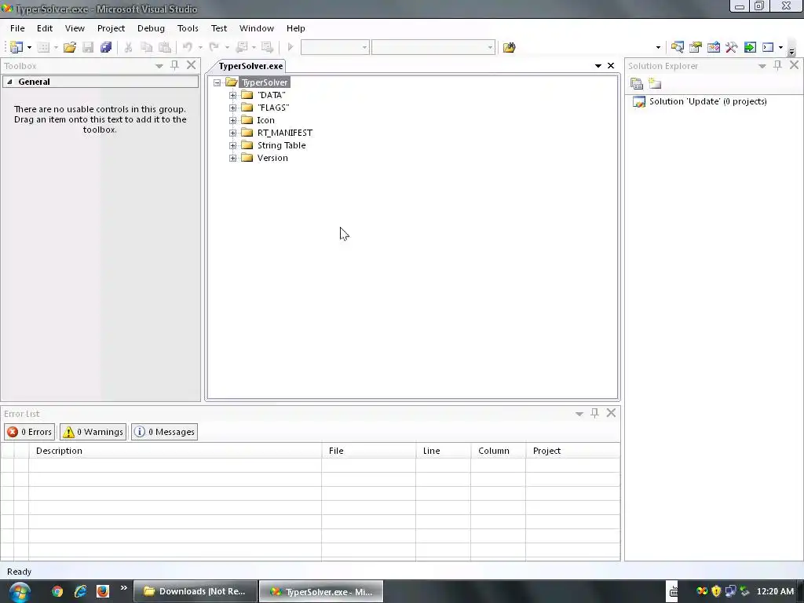The width and height of the screenshot is (804, 603).
Task: Open the New Project dropdown arrow
Action: pos(29,48)
